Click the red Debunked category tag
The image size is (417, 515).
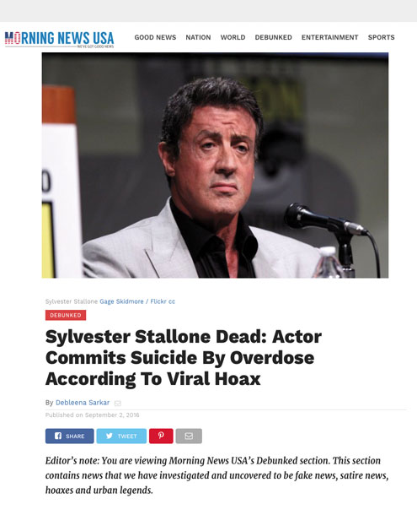(66, 315)
